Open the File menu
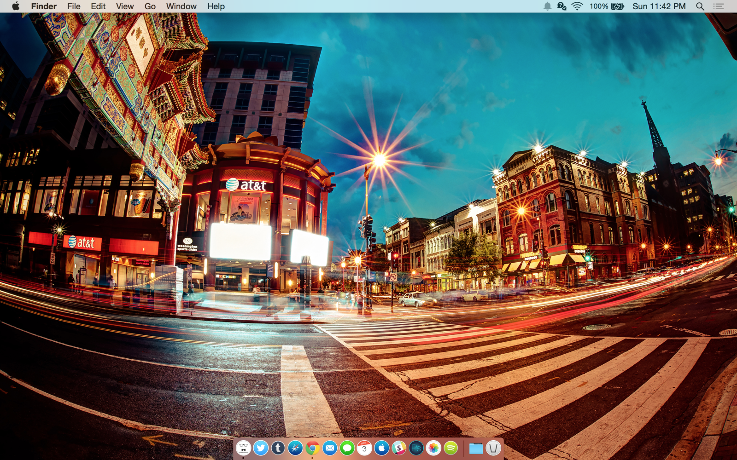Viewport: 737px width, 460px height. 74,6
